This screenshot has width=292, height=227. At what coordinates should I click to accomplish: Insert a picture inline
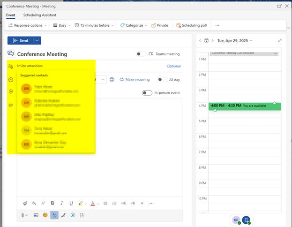[x=36, y=215]
